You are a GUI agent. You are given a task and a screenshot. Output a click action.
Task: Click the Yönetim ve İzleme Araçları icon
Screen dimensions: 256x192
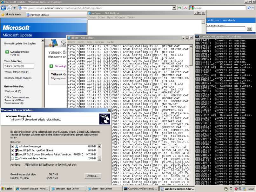17,158
